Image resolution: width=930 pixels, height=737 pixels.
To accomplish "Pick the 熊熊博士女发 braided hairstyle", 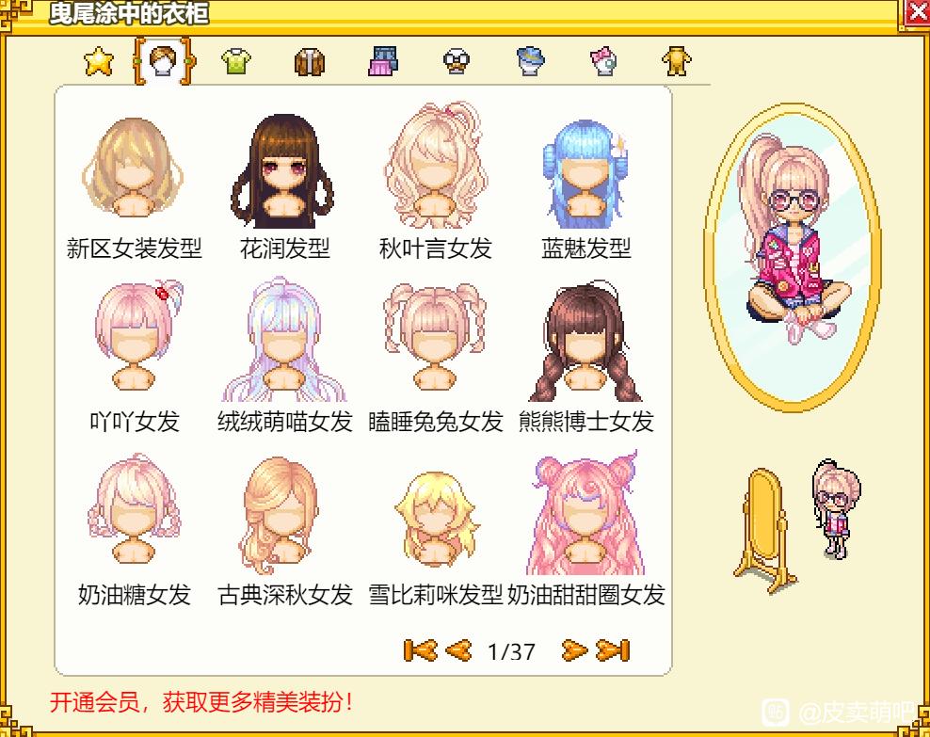I will coord(586,356).
